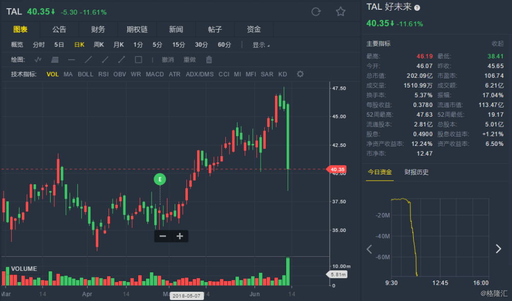Enable the MI indicator

click(238, 74)
